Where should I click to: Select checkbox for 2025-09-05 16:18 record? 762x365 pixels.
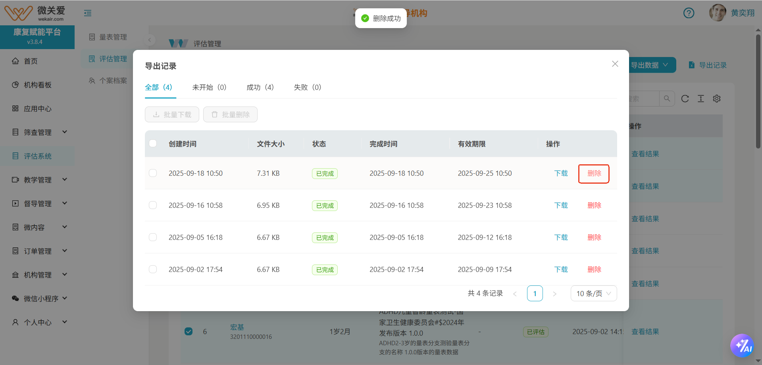pyautogui.click(x=153, y=237)
